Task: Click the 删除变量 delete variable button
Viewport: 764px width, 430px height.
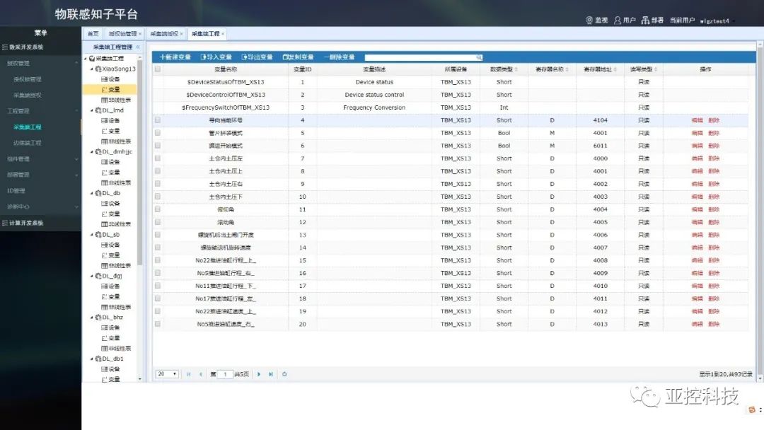Action: pos(339,57)
